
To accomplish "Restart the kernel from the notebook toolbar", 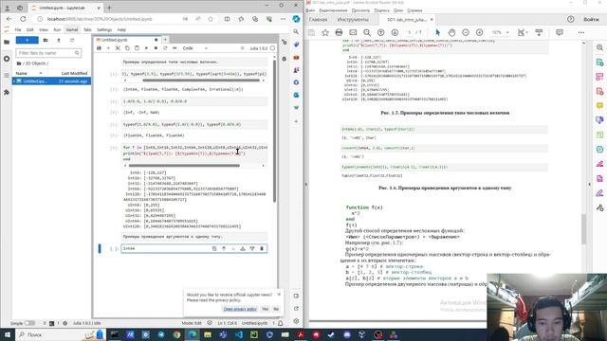I will pyautogui.click(x=165, y=48).
